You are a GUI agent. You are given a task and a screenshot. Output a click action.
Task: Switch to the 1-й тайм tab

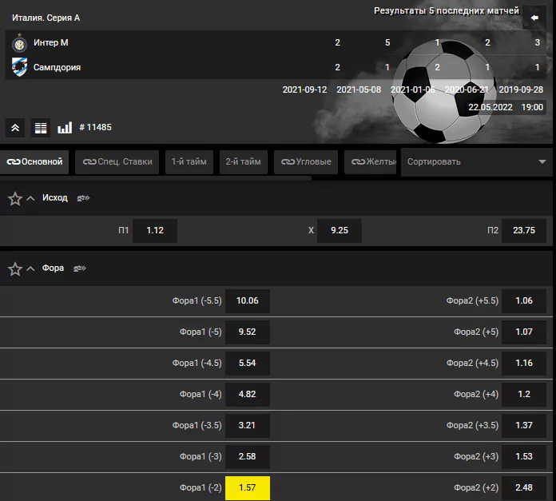pyautogui.click(x=189, y=161)
